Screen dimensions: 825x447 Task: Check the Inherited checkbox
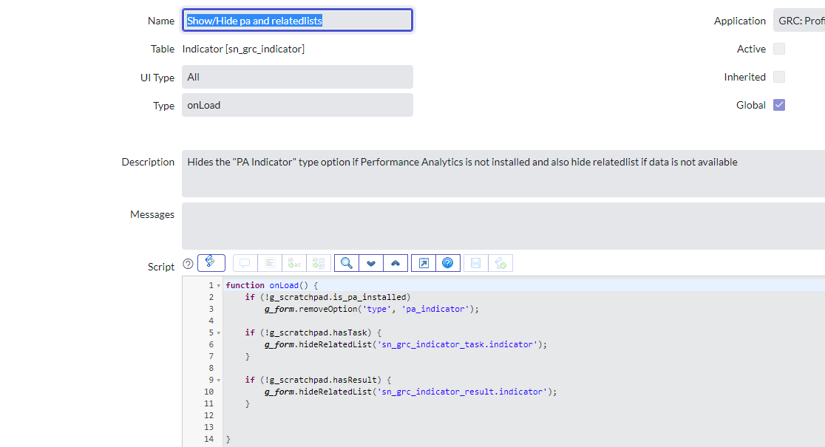click(779, 77)
